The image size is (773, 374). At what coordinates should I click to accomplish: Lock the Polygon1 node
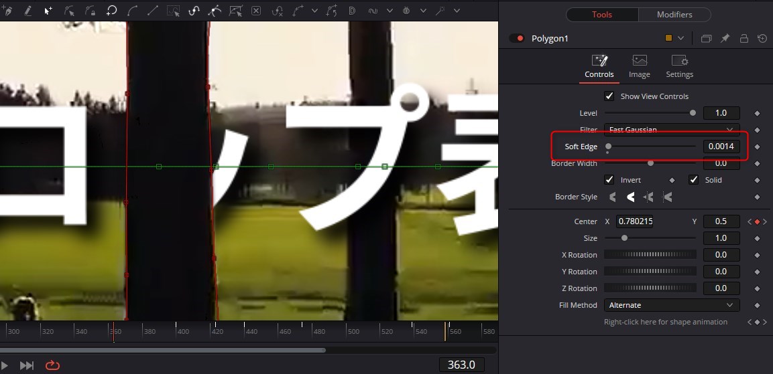point(744,38)
